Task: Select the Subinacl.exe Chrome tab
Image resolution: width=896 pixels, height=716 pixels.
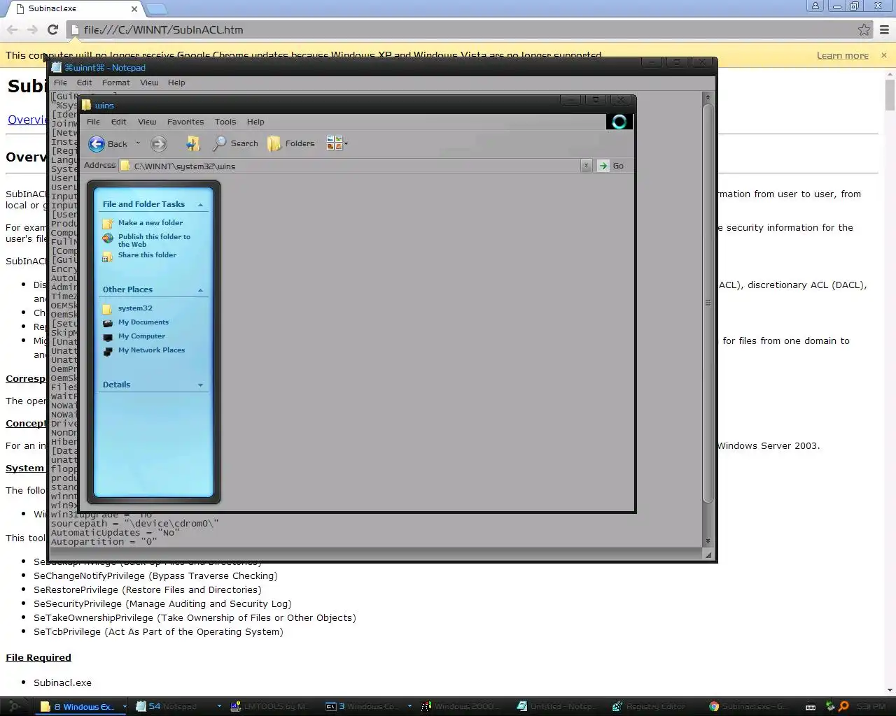Action: (73, 9)
